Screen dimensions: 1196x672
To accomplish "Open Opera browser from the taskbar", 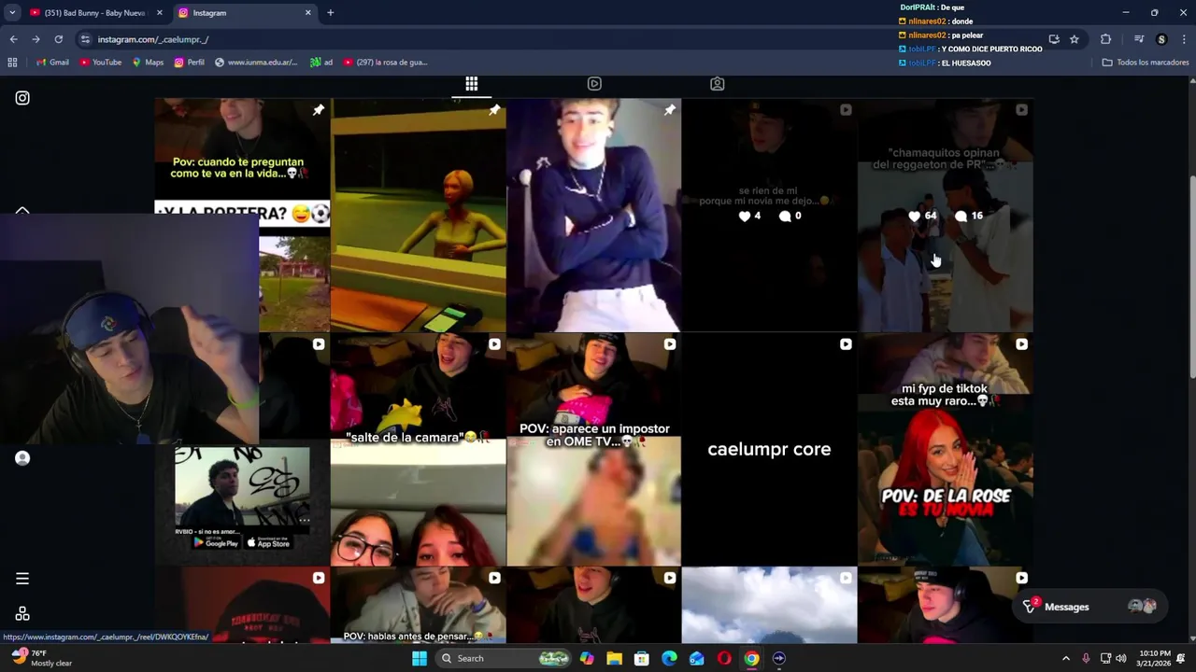I will tap(724, 659).
